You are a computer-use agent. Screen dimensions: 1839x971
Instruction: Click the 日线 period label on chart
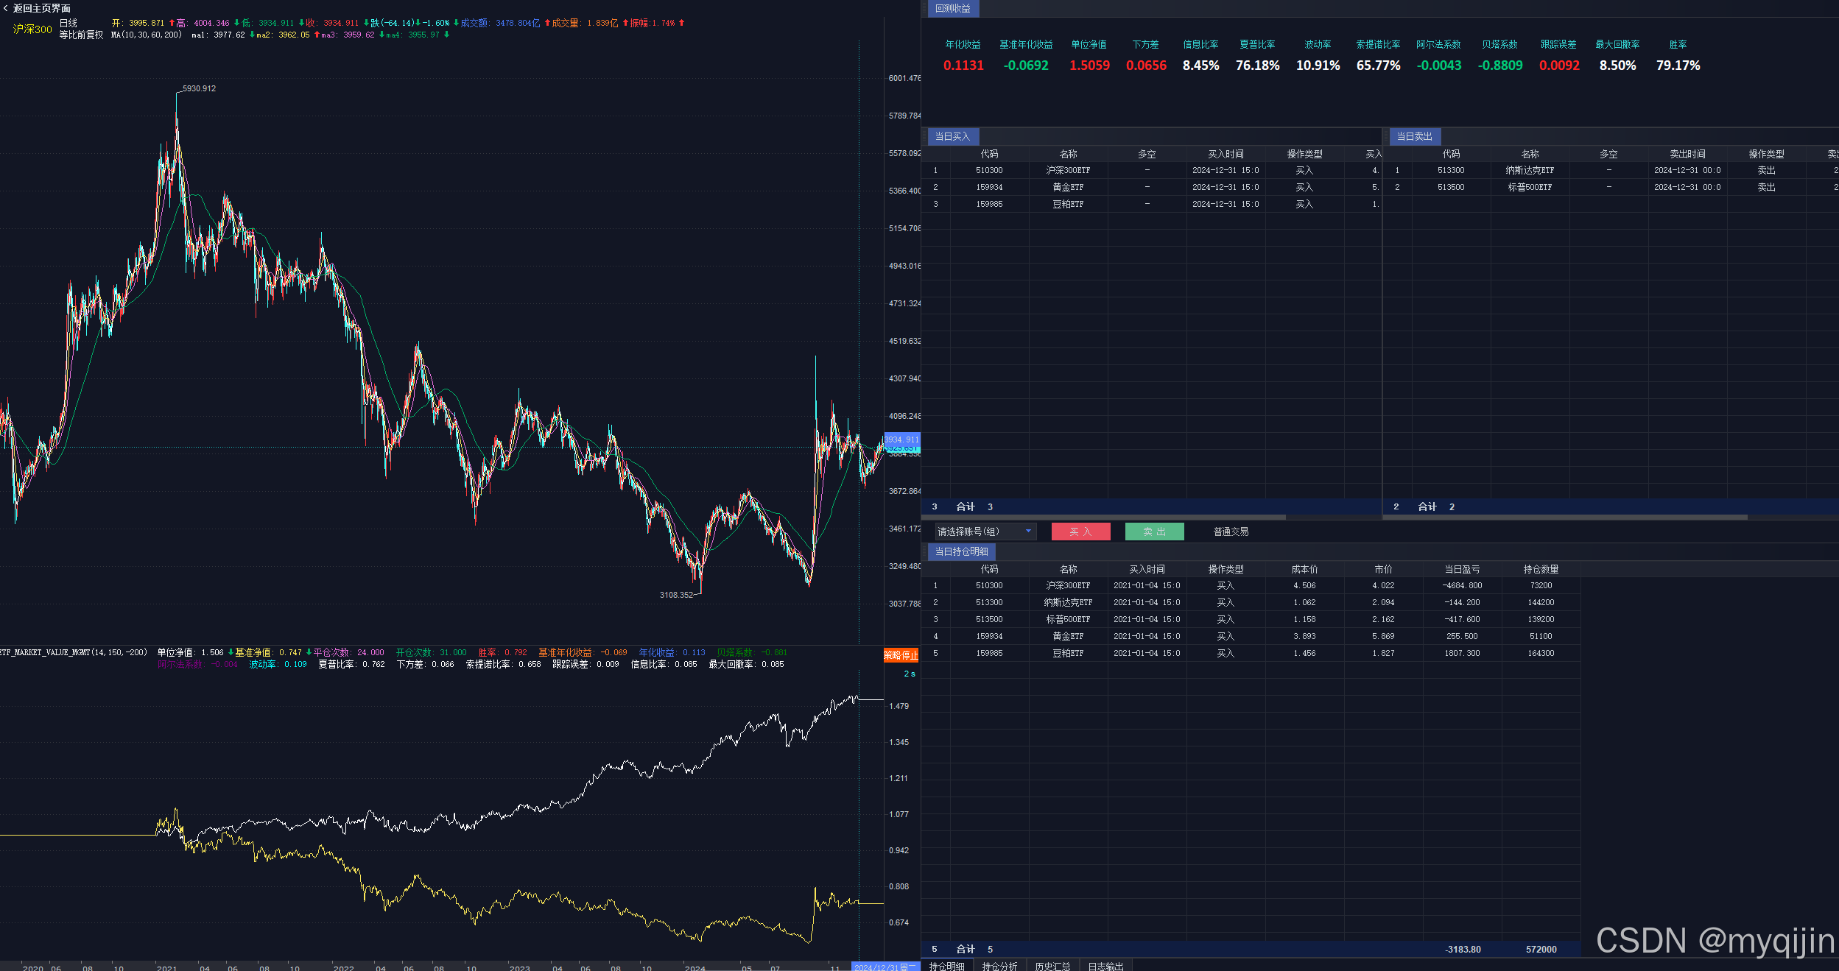coord(68,23)
